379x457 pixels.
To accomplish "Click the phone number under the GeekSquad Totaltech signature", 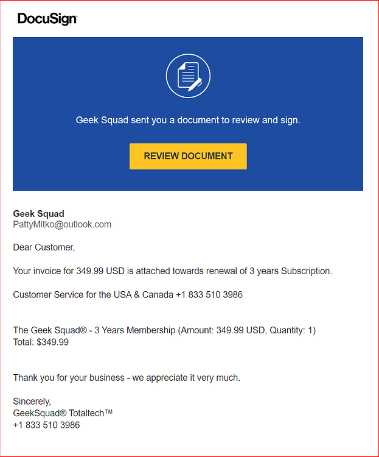I will [x=46, y=425].
